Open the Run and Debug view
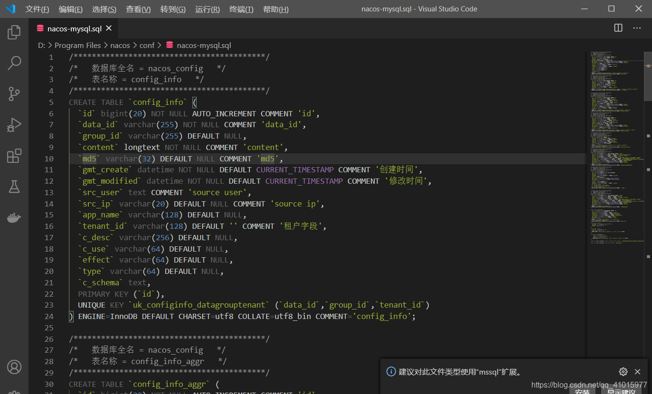The image size is (652, 394). click(x=14, y=125)
